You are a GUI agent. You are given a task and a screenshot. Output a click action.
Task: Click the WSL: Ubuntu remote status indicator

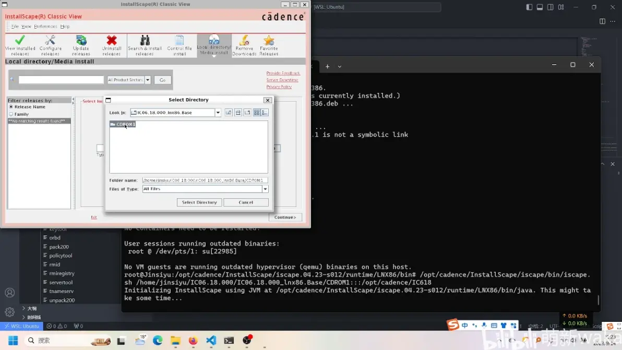click(22, 326)
